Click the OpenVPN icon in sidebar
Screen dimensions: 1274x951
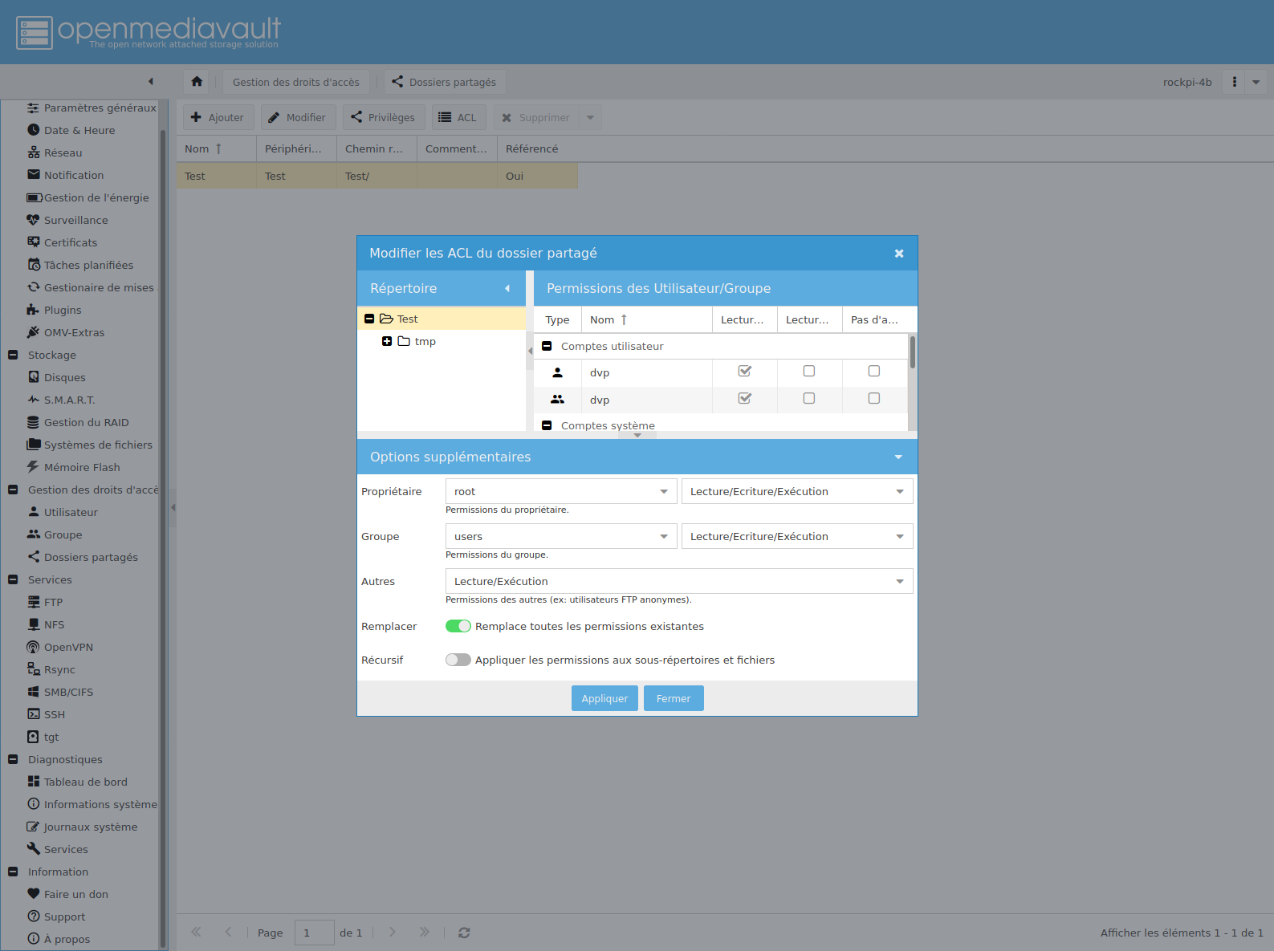point(34,647)
